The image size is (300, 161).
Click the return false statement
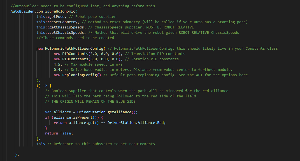[59, 133]
